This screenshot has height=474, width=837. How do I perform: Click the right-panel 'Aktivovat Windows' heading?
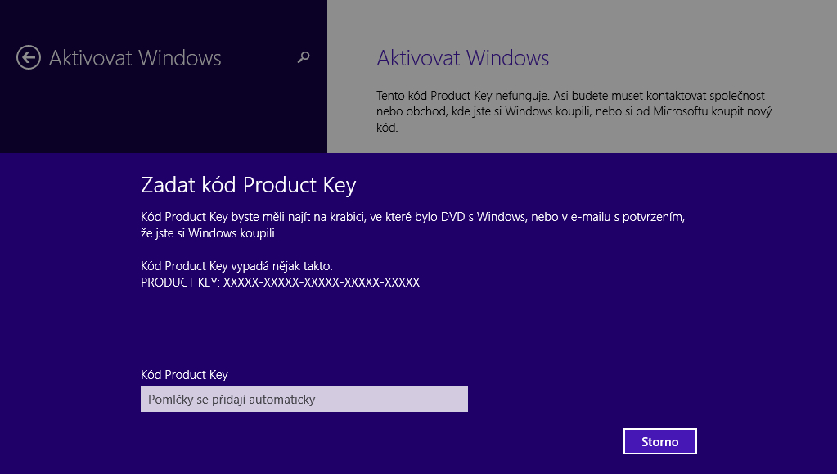tap(463, 57)
